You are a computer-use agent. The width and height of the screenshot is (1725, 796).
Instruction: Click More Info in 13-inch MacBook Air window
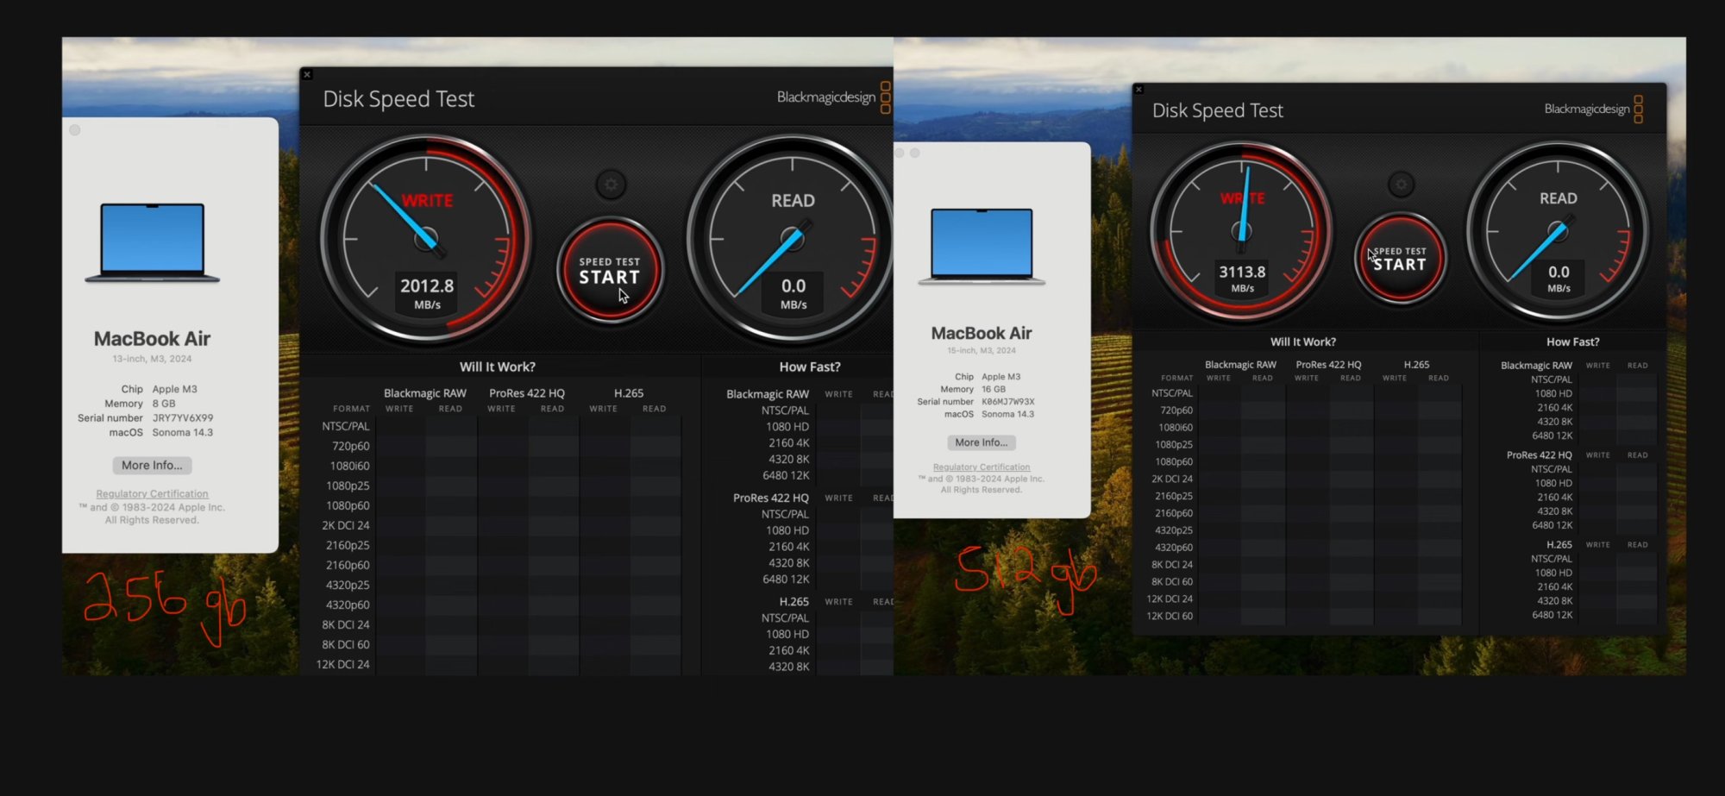[x=152, y=465]
